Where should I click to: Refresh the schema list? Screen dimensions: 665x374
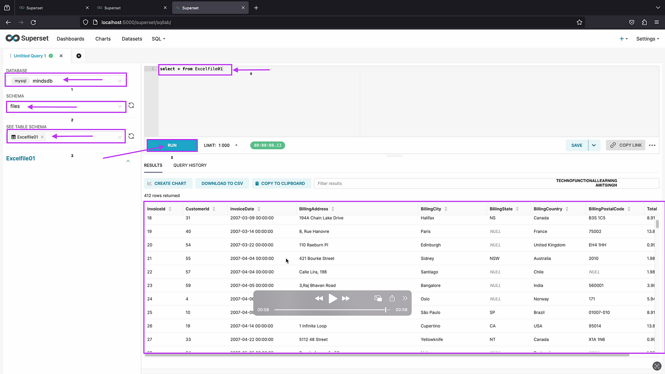131,106
